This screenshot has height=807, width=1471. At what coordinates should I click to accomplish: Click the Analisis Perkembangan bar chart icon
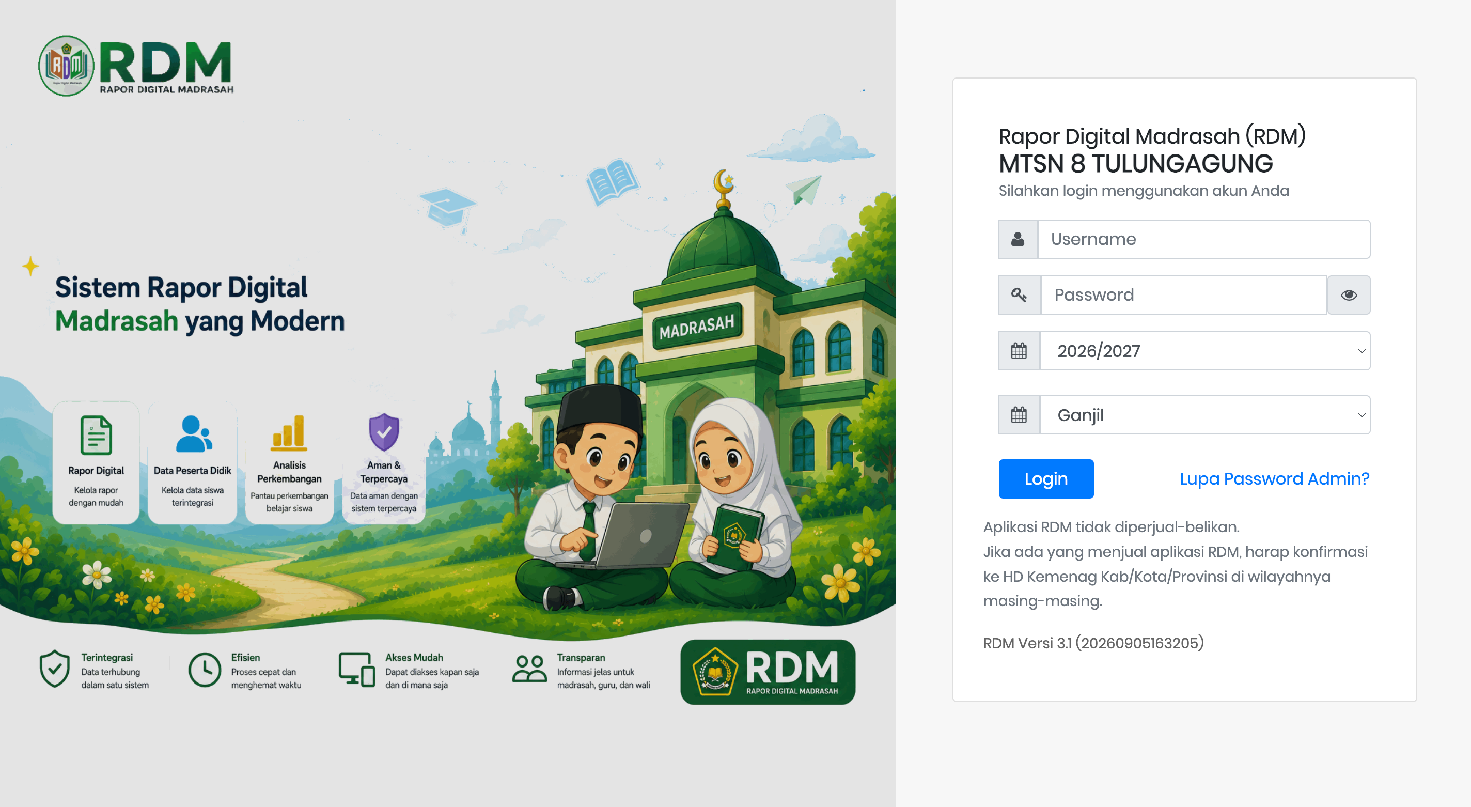tap(289, 433)
